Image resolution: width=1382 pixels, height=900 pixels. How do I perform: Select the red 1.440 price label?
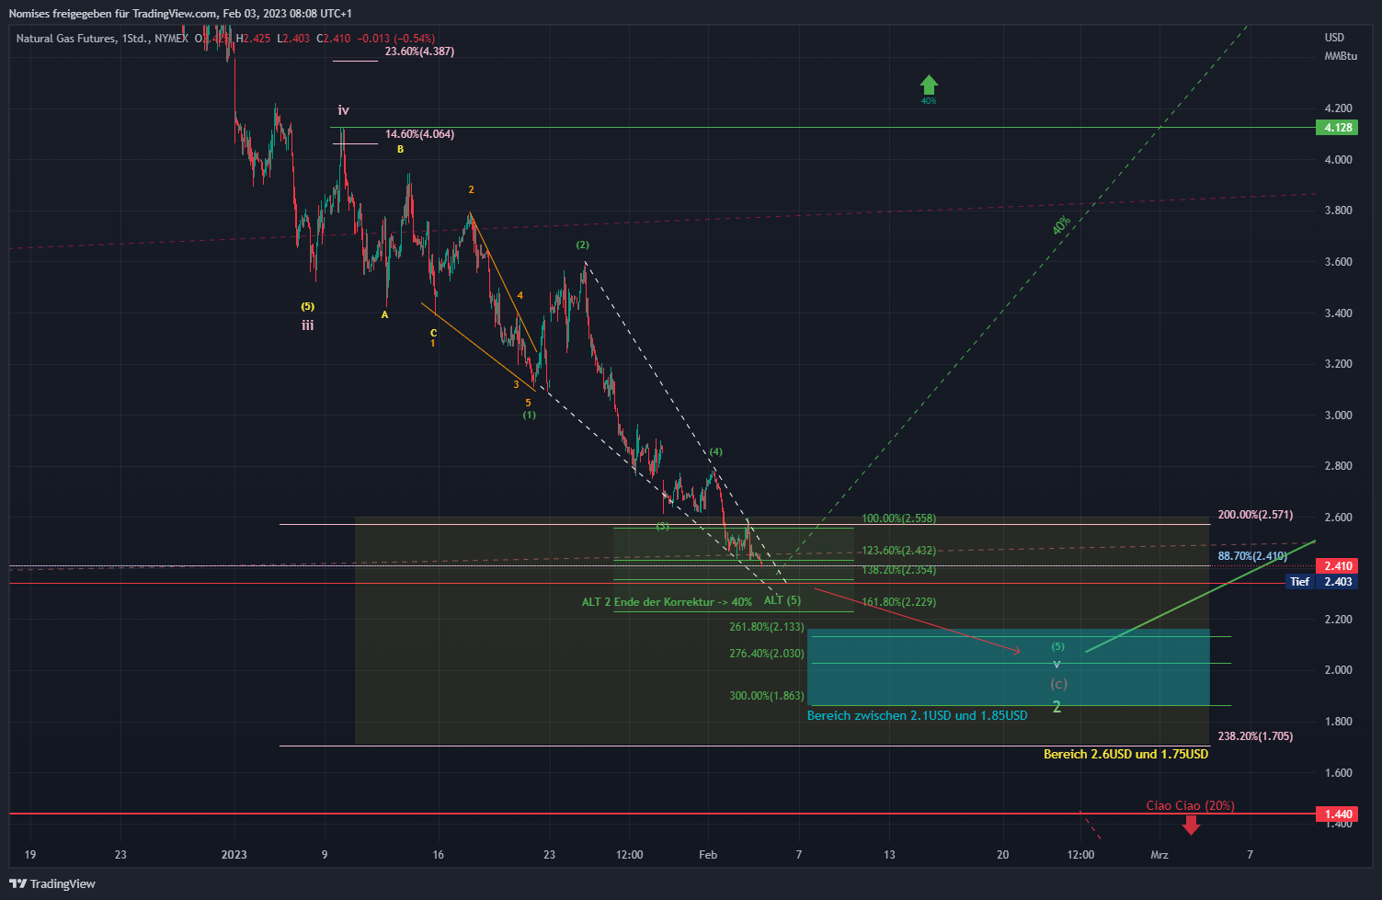point(1337,815)
